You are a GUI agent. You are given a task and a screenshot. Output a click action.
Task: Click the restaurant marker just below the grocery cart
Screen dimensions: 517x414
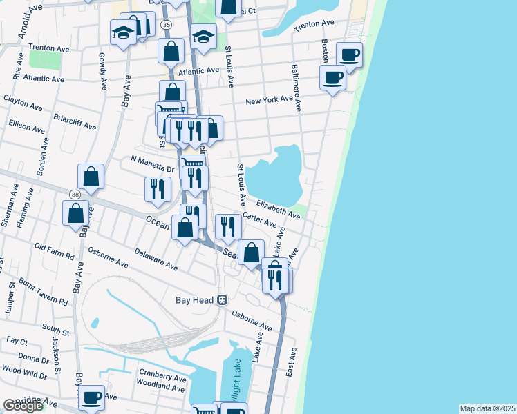195,179
